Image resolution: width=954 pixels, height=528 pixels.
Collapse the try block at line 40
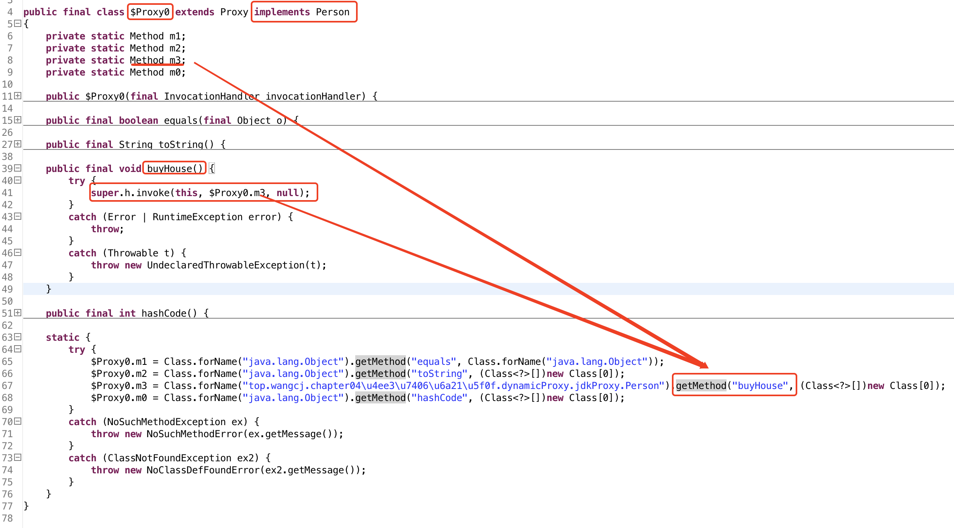(x=18, y=180)
